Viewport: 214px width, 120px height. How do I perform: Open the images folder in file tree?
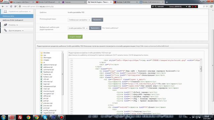[x=45, y=60]
